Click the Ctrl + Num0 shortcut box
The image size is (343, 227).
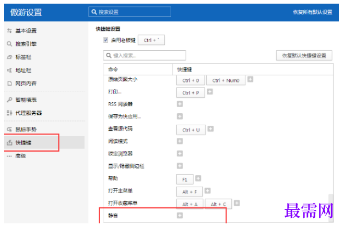pos(226,80)
